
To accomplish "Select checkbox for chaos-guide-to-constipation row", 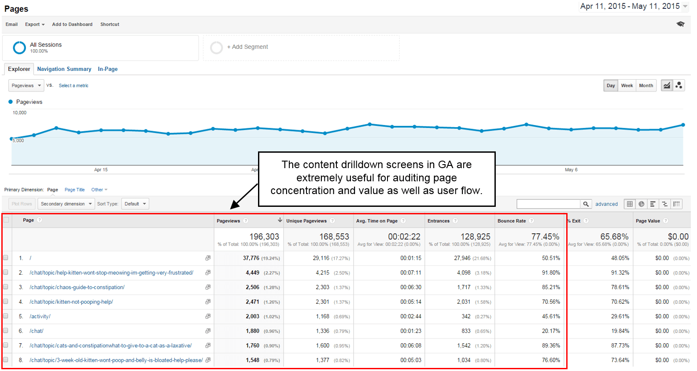I will (x=6, y=287).
